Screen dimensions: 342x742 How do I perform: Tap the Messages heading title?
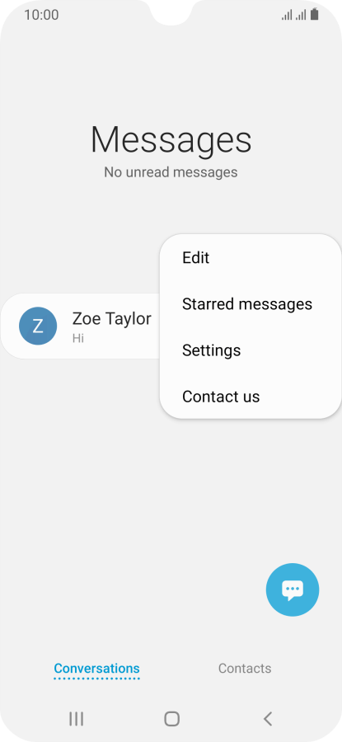[171, 139]
